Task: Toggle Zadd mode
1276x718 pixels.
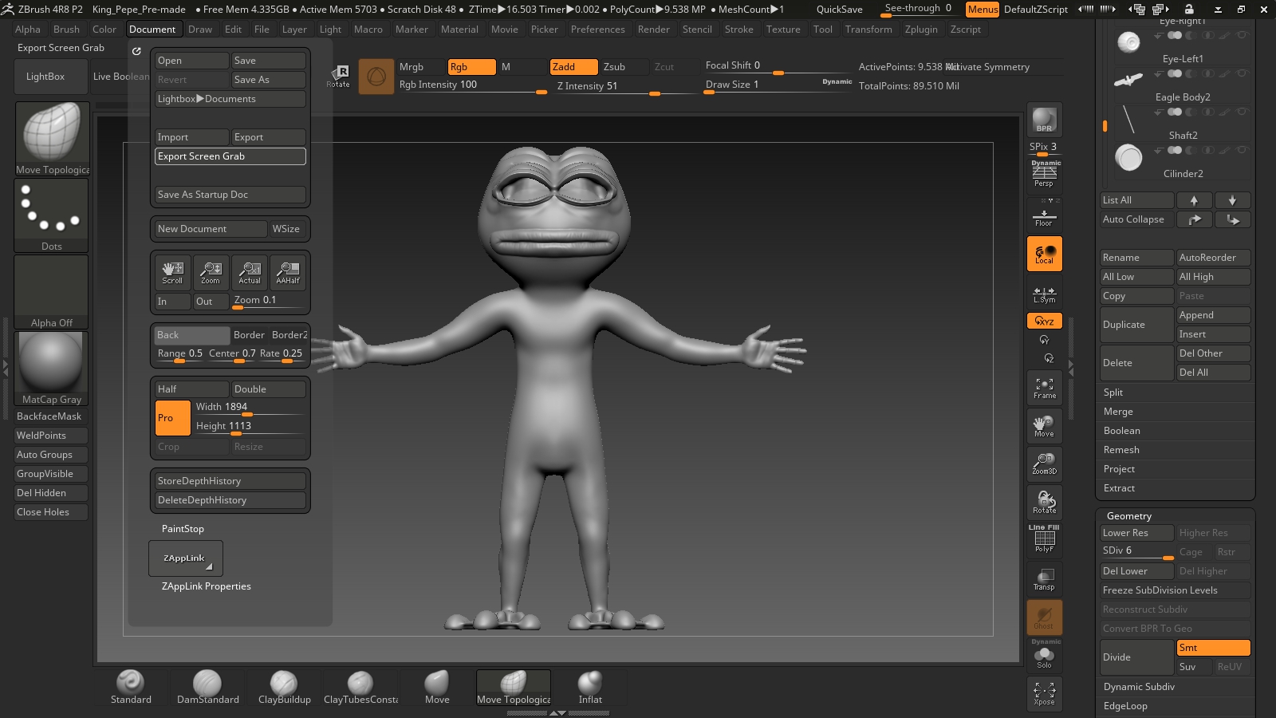Action: click(573, 67)
